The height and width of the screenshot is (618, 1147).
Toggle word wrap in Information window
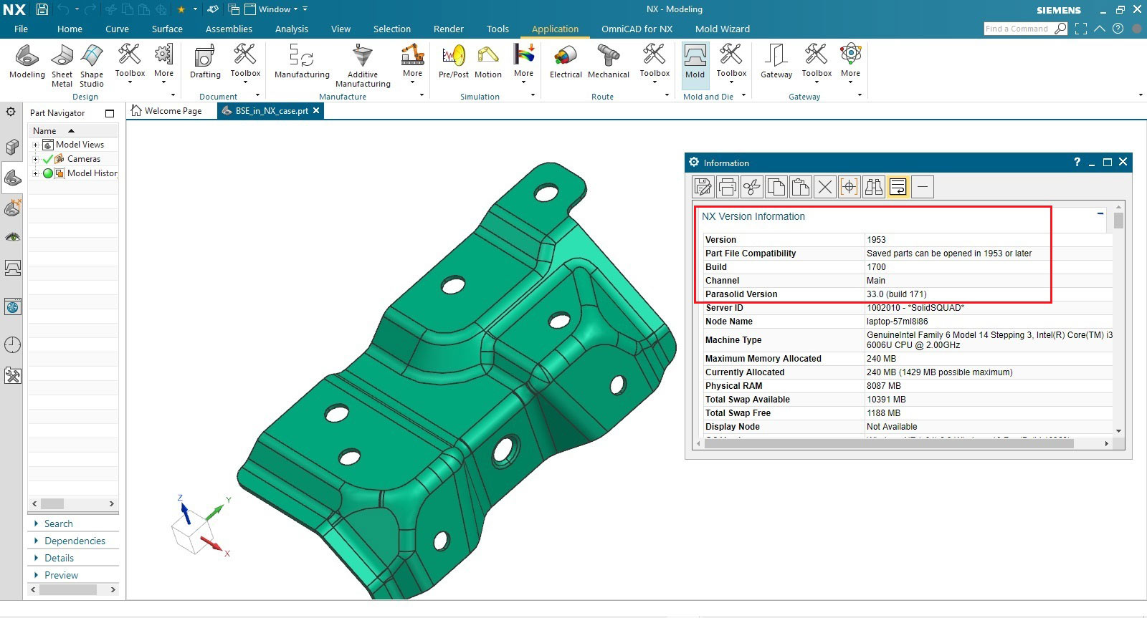coord(898,187)
